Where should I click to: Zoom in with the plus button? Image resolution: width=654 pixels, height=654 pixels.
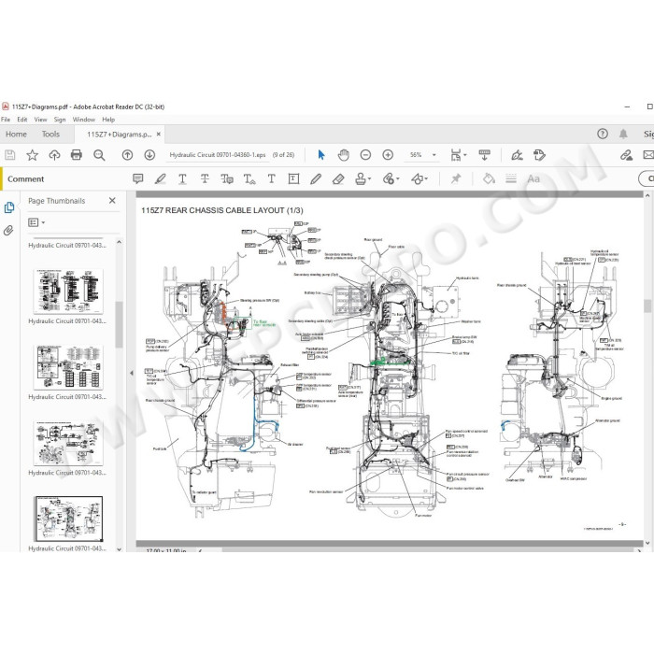point(388,155)
